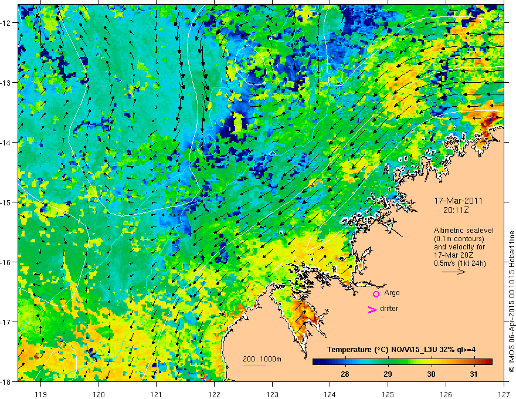This screenshot has height=399, width=516.
Task: Click the magenta drifter arrowhead legend symbol
Action: coord(372,309)
